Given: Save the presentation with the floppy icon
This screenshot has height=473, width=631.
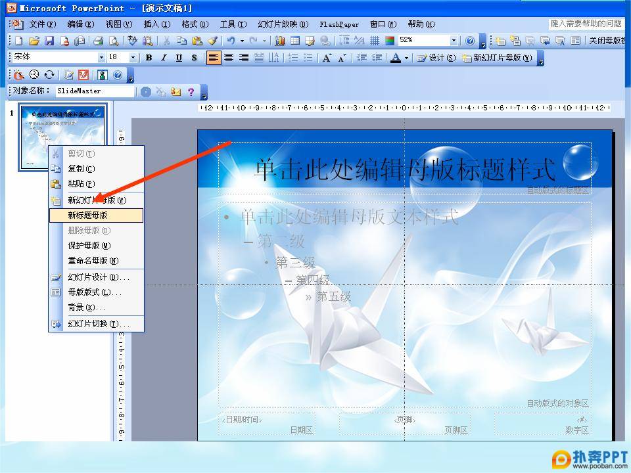Looking at the screenshot, I should [49, 41].
